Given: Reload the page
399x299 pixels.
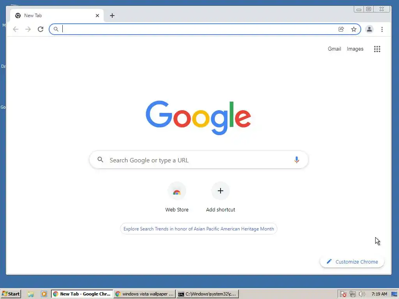Looking at the screenshot, I should coord(41,29).
